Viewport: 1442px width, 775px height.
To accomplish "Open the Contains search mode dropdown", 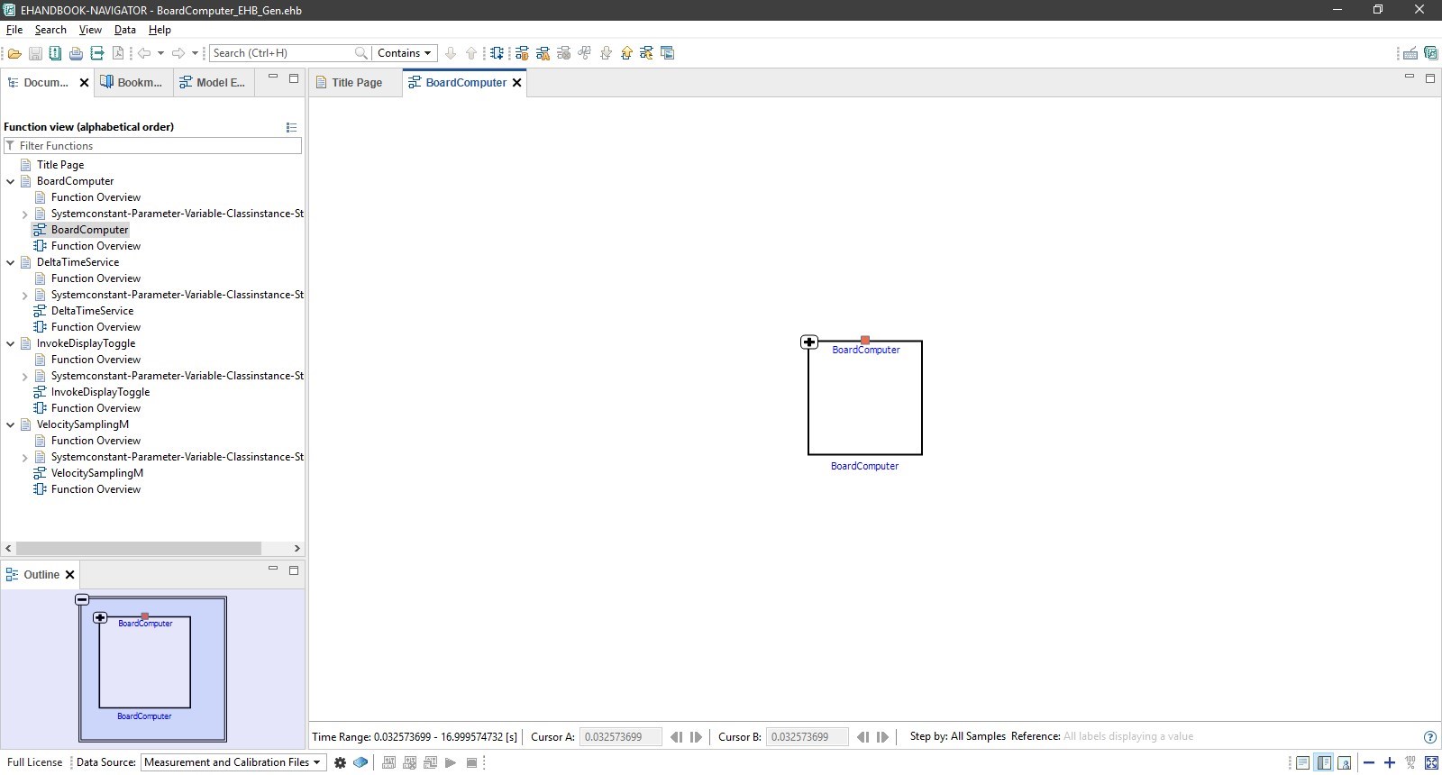I will click(404, 53).
